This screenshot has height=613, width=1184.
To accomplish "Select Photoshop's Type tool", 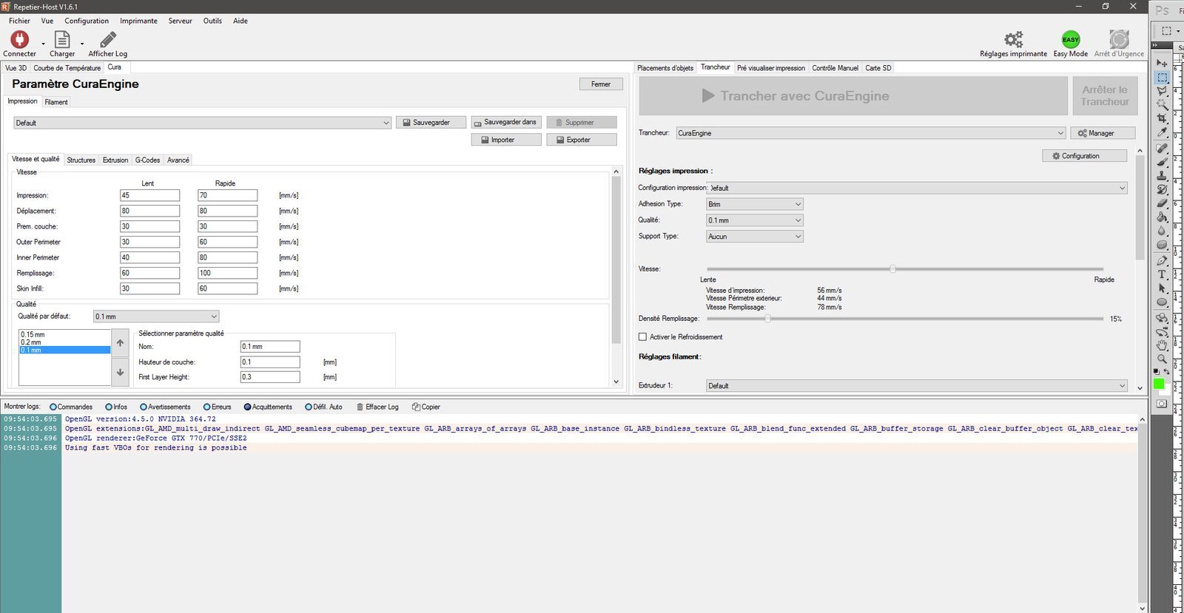I will coord(1162,274).
